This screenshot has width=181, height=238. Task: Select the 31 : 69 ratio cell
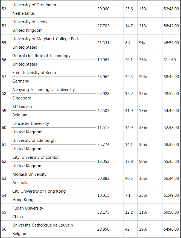coord(170,60)
